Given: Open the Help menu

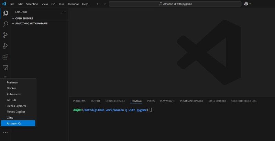Looking at the screenshot, I should pyautogui.click(x=85, y=4).
